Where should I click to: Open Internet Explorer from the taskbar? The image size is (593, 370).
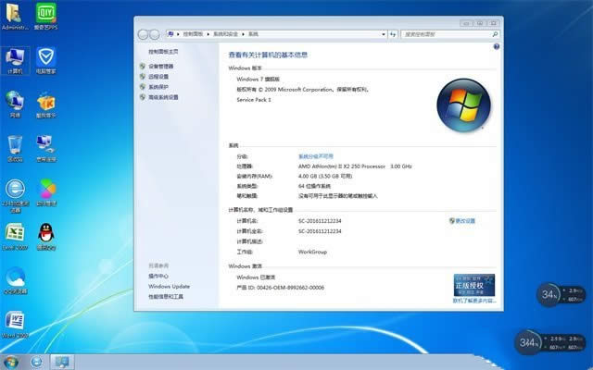pos(37,361)
